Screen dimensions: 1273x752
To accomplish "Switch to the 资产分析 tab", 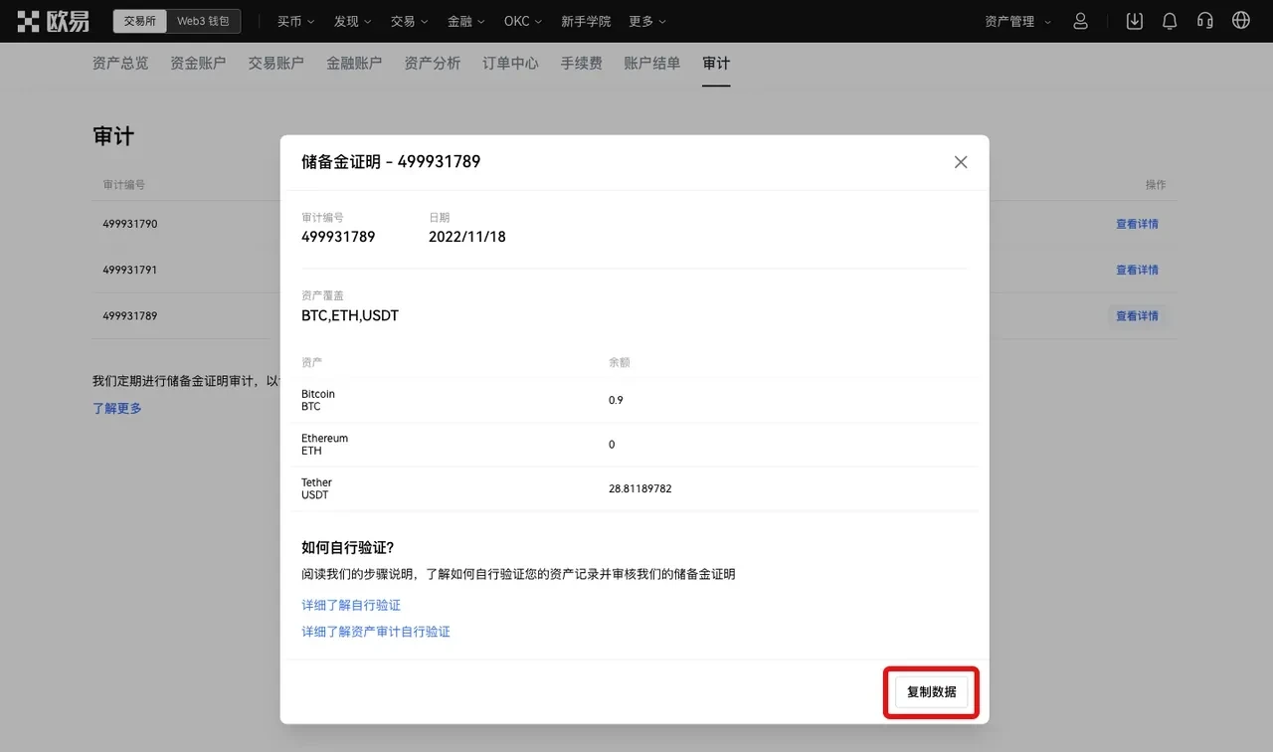I will click(433, 63).
